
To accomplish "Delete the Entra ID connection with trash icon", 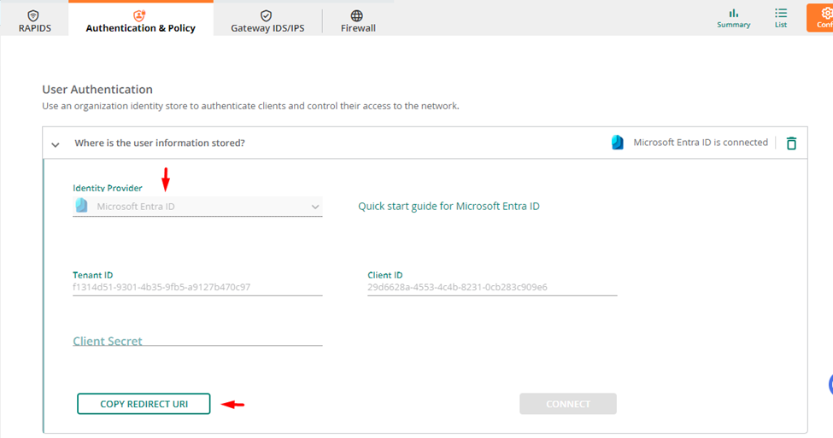I will point(791,143).
